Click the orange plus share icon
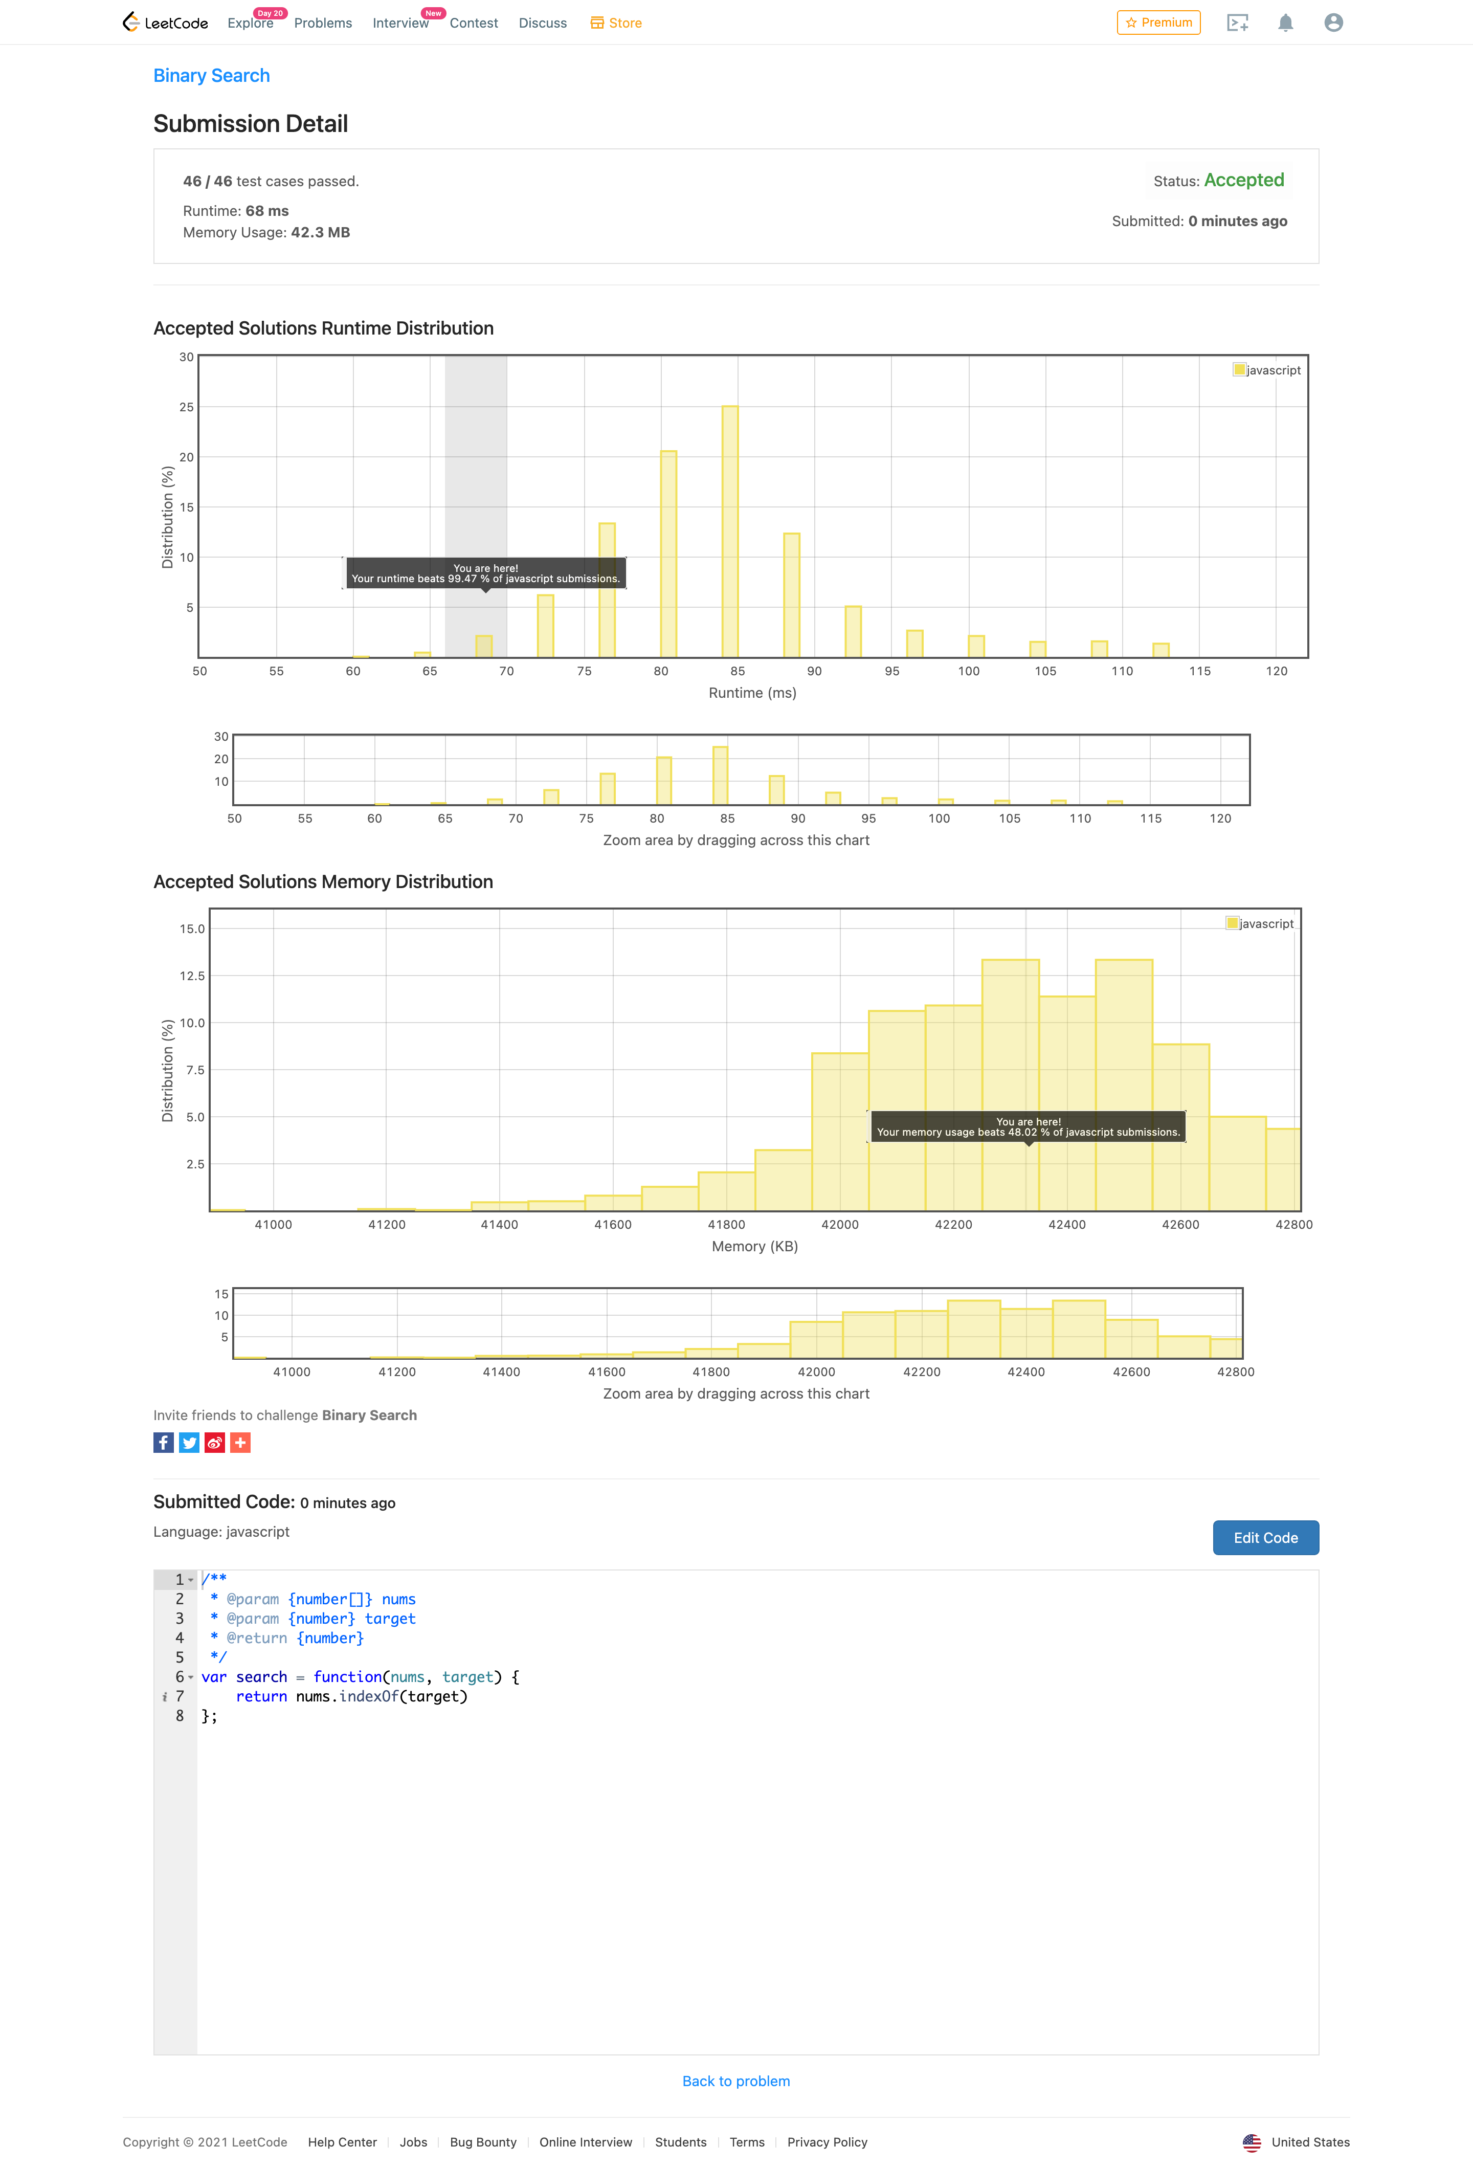This screenshot has width=1473, height=2168. 241,1442
